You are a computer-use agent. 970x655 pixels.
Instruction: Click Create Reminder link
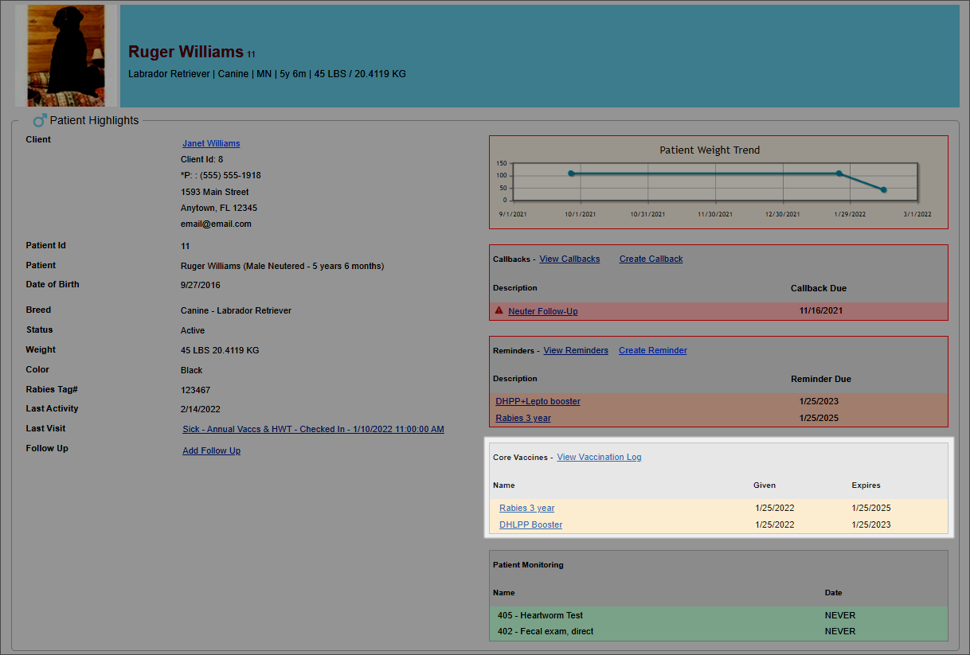point(652,350)
